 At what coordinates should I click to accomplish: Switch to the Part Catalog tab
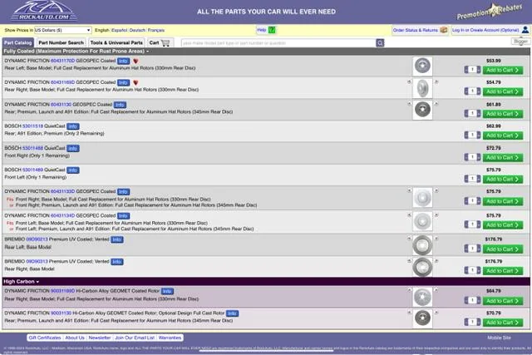tap(18, 42)
